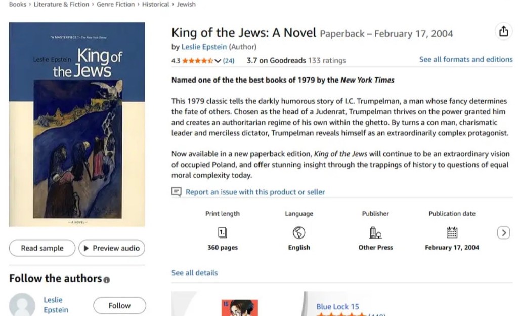Open the Literature & Fiction breadcrumb
This screenshot has height=316, width=518.
click(x=61, y=4)
